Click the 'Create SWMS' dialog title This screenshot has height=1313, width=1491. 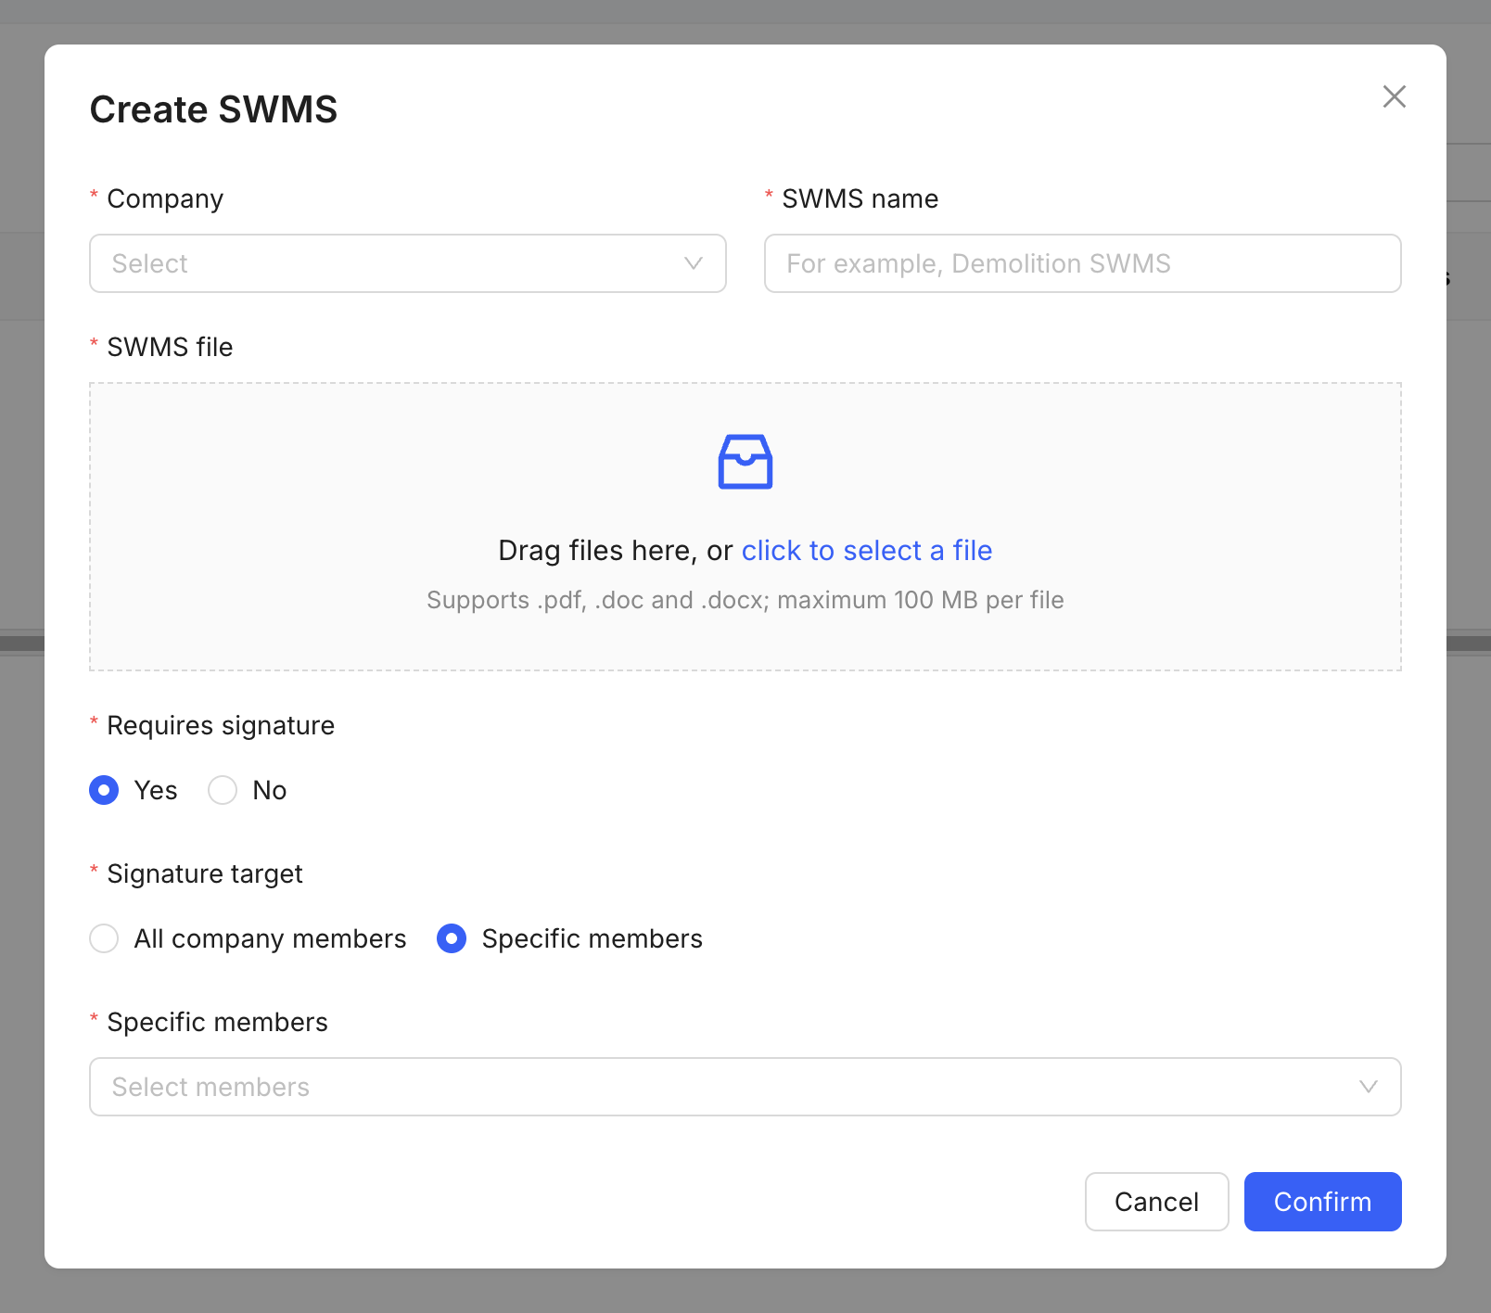pyautogui.click(x=214, y=109)
